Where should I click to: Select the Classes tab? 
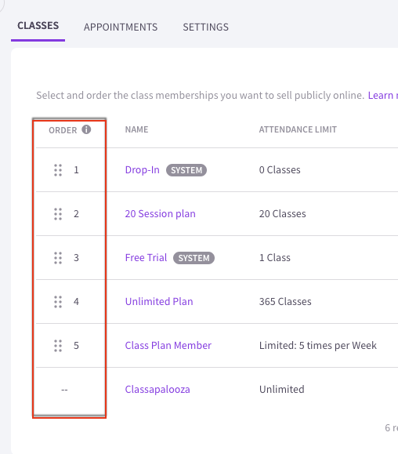click(x=38, y=26)
